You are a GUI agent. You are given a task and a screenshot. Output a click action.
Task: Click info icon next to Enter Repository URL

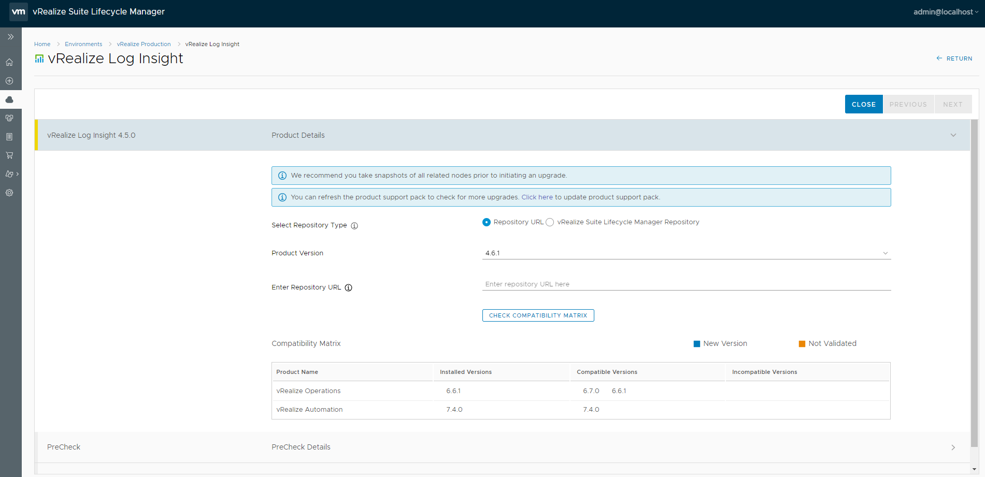pyautogui.click(x=349, y=288)
